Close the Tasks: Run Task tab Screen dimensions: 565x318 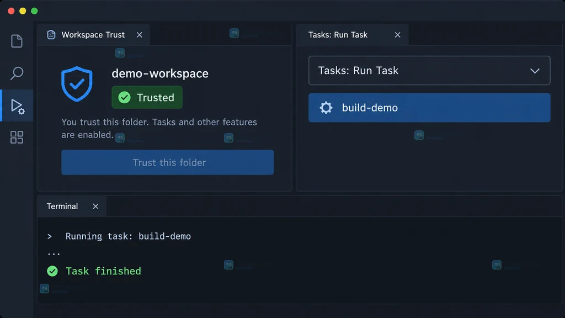click(397, 35)
